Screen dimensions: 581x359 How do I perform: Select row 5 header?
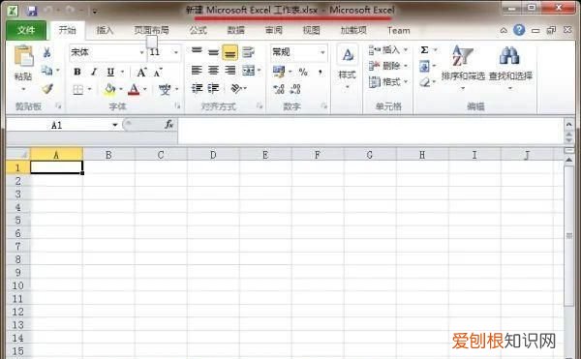pyautogui.click(x=17, y=221)
